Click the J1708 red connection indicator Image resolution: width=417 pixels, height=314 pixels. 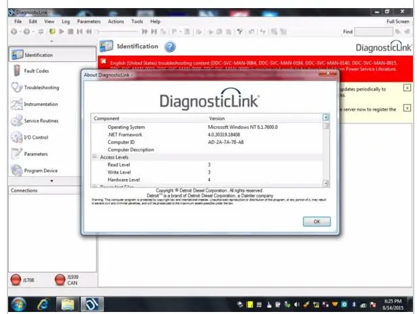16,280
